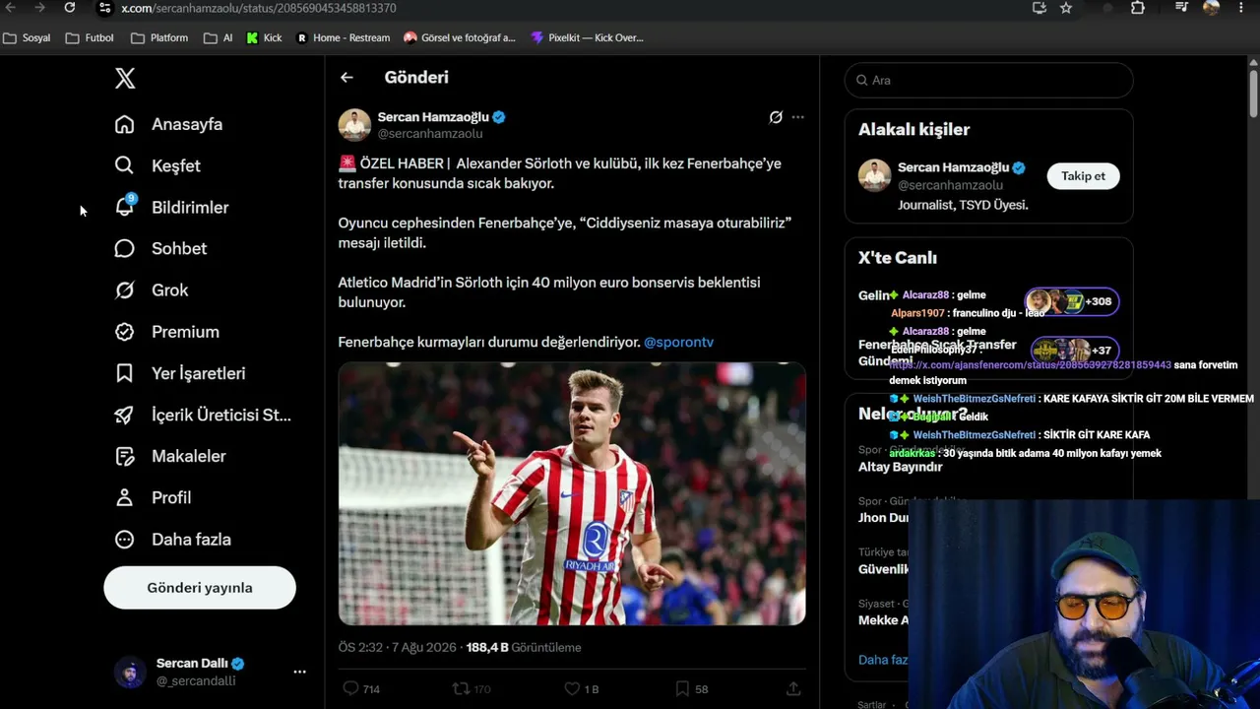Open Makaleler articles icon

click(x=124, y=456)
